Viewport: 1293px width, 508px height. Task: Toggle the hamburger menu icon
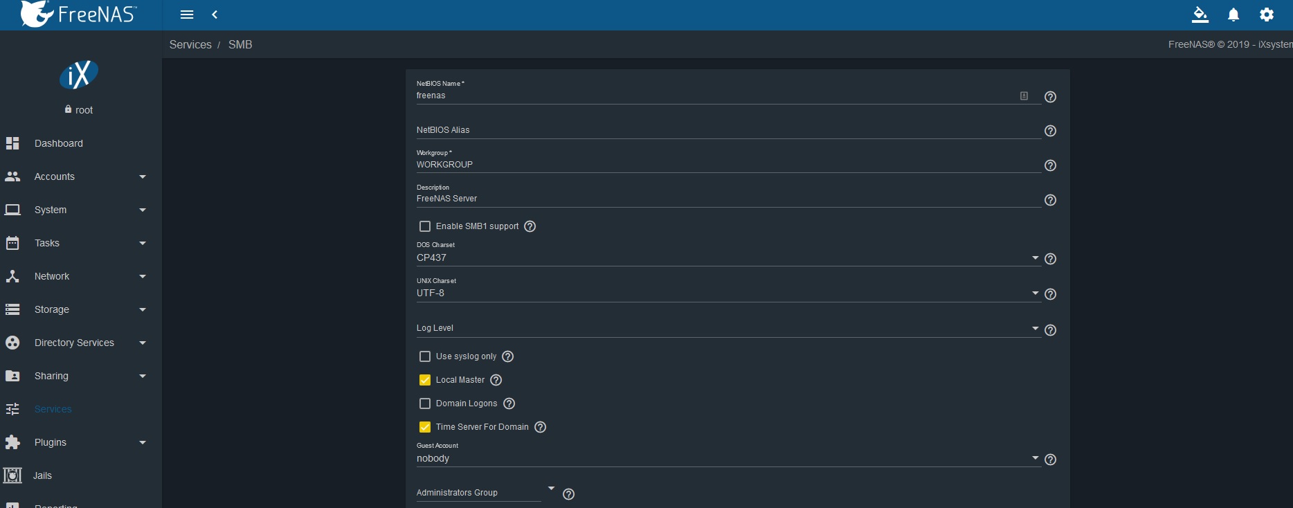pos(187,15)
